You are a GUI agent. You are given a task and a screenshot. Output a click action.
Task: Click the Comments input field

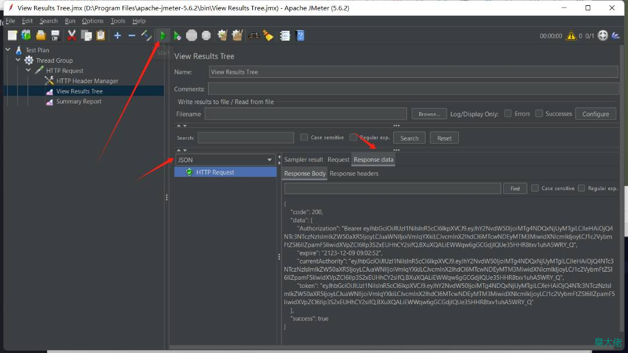413,89
